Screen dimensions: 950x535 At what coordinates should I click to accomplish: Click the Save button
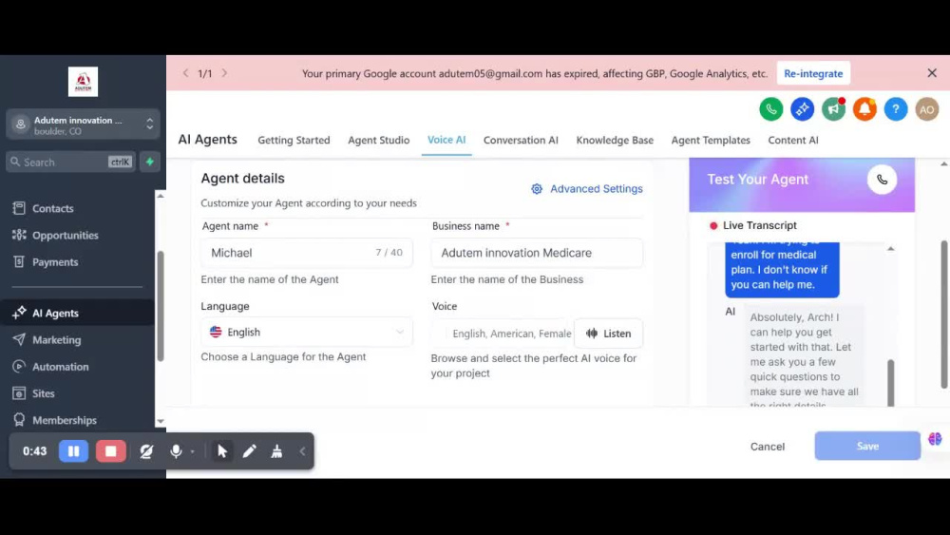(867, 446)
